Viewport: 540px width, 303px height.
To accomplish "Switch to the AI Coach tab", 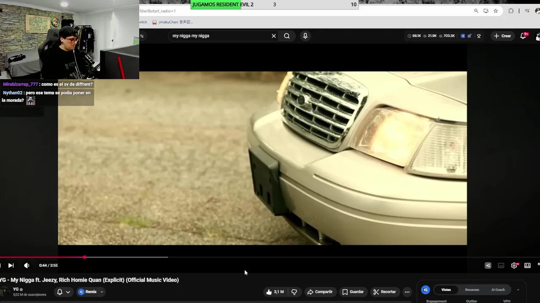I will click(x=498, y=290).
